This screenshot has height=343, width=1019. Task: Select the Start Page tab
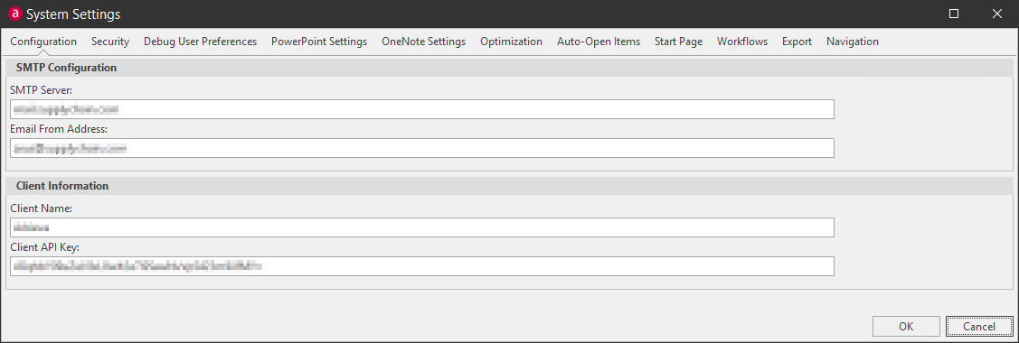(x=678, y=42)
